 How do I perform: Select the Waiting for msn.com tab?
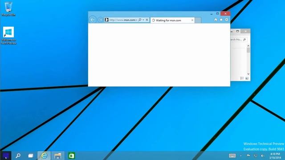172,20
